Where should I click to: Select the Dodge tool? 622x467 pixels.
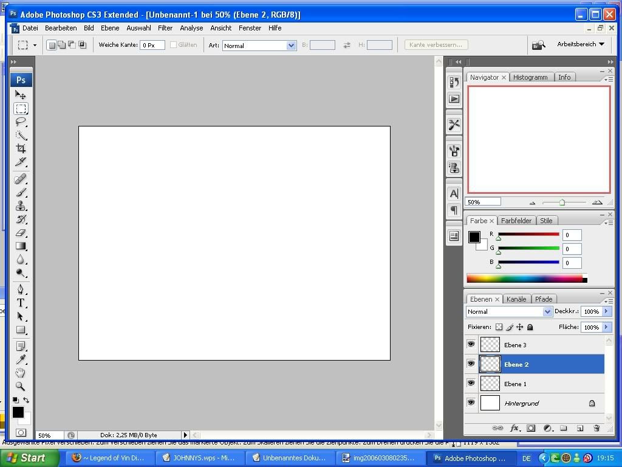[x=21, y=273]
